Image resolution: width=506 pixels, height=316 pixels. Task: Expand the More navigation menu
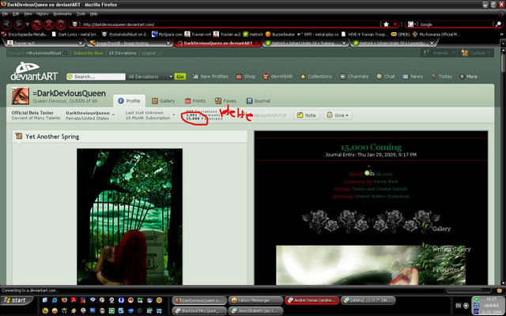468,77
